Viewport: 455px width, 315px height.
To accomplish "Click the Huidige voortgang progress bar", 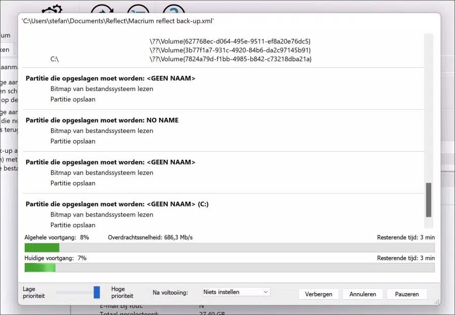I will tap(230, 267).
